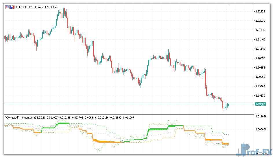
Task: Click the 0.011056 indicator scale value
Action: click(x=261, y=117)
